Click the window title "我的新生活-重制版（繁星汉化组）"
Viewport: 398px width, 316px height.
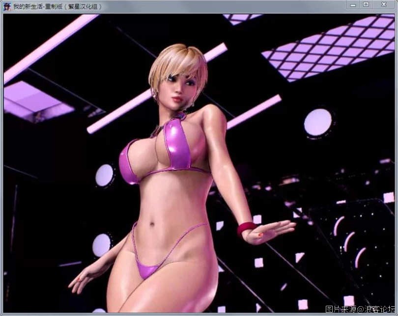point(57,7)
